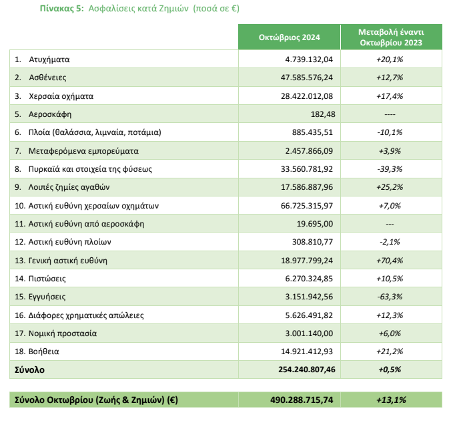Select the value 66.725.315,97

306,206
